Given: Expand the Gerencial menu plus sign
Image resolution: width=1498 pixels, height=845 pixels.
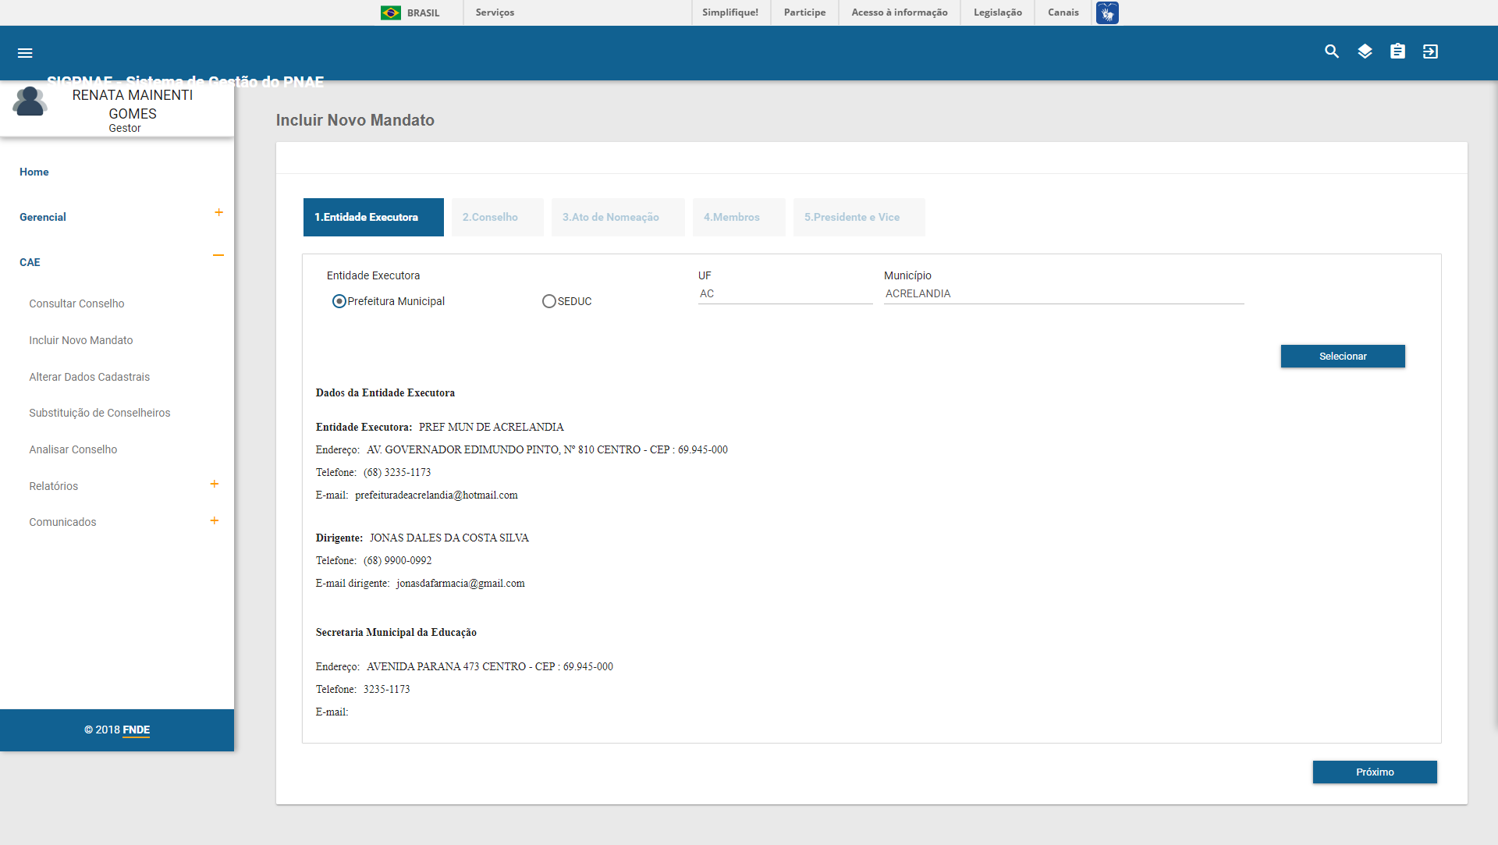Looking at the screenshot, I should [218, 212].
